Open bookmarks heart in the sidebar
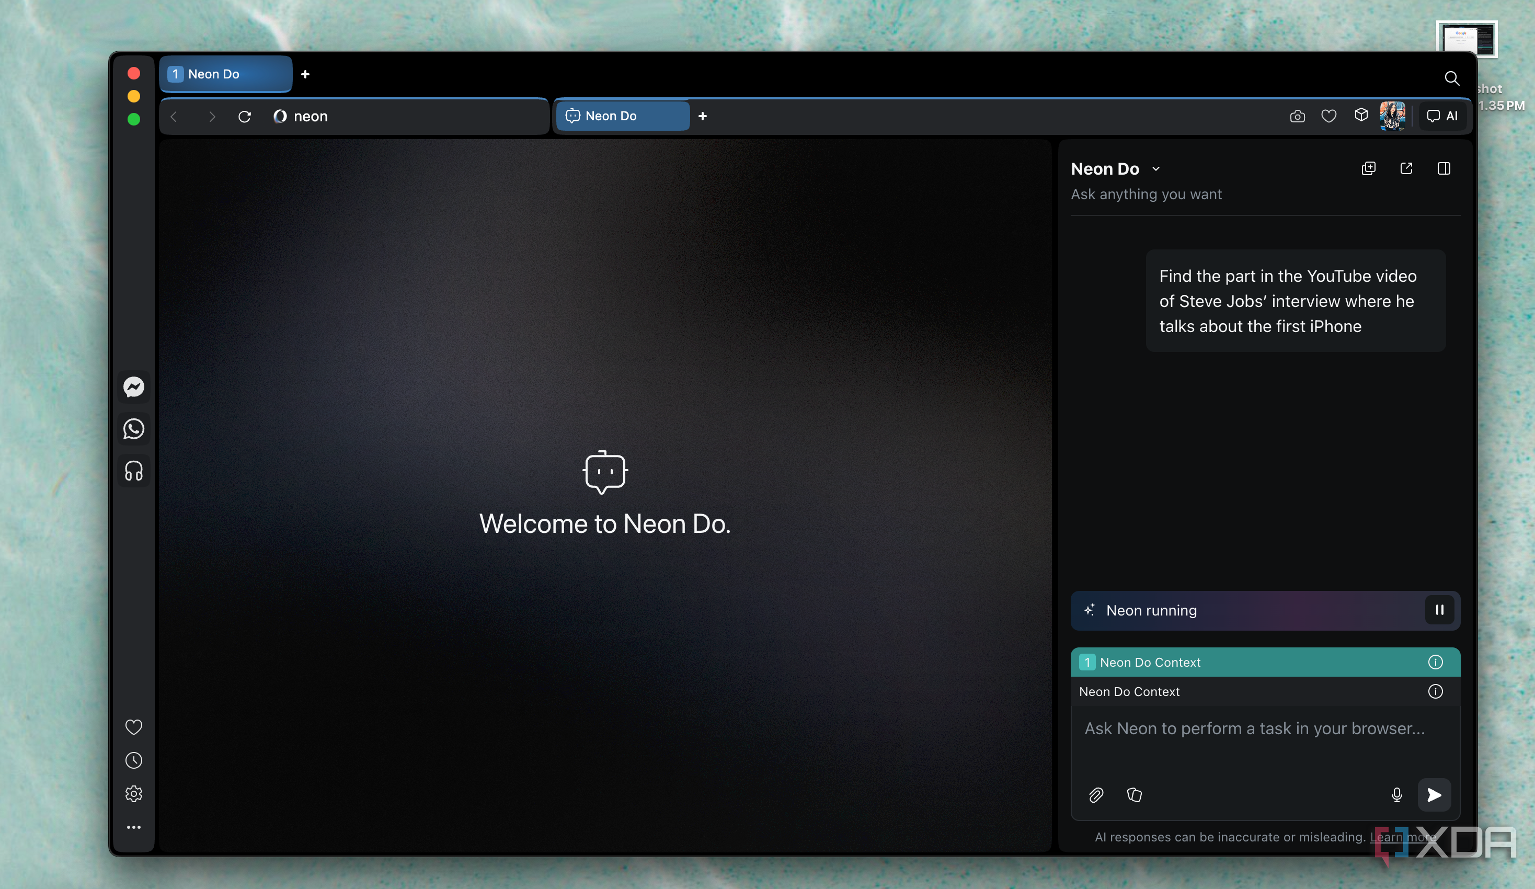 click(133, 727)
